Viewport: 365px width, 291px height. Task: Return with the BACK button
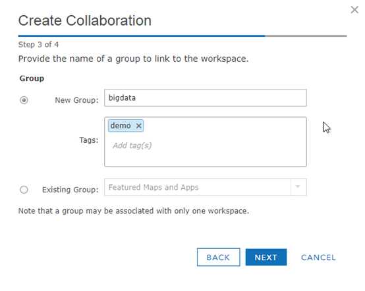218,257
